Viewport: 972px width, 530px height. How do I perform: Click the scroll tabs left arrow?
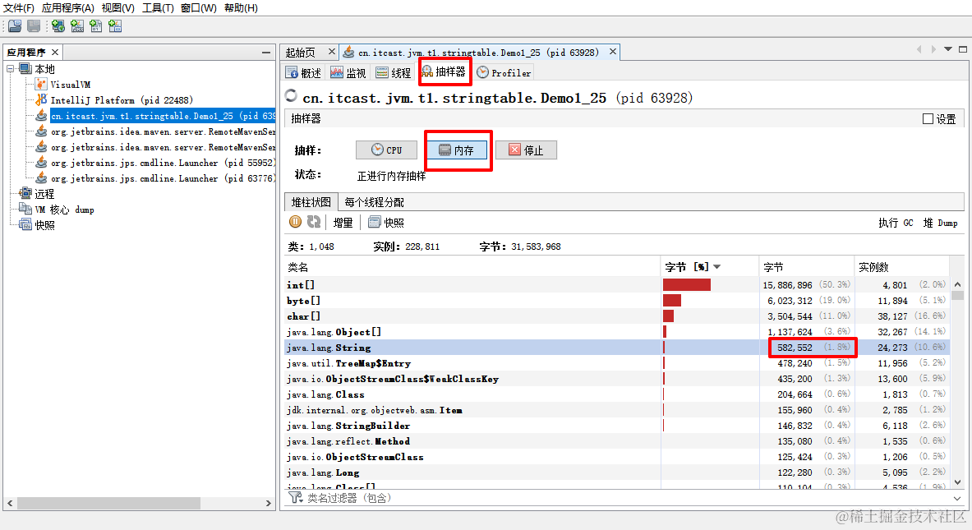(919, 49)
